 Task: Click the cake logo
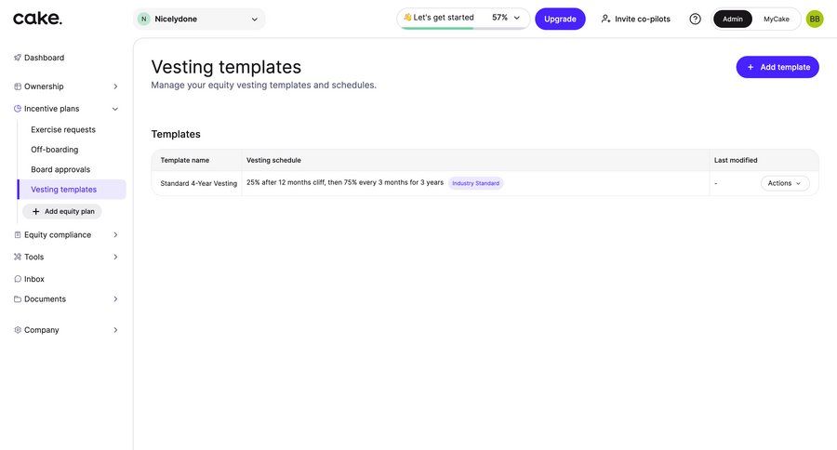pos(37,19)
